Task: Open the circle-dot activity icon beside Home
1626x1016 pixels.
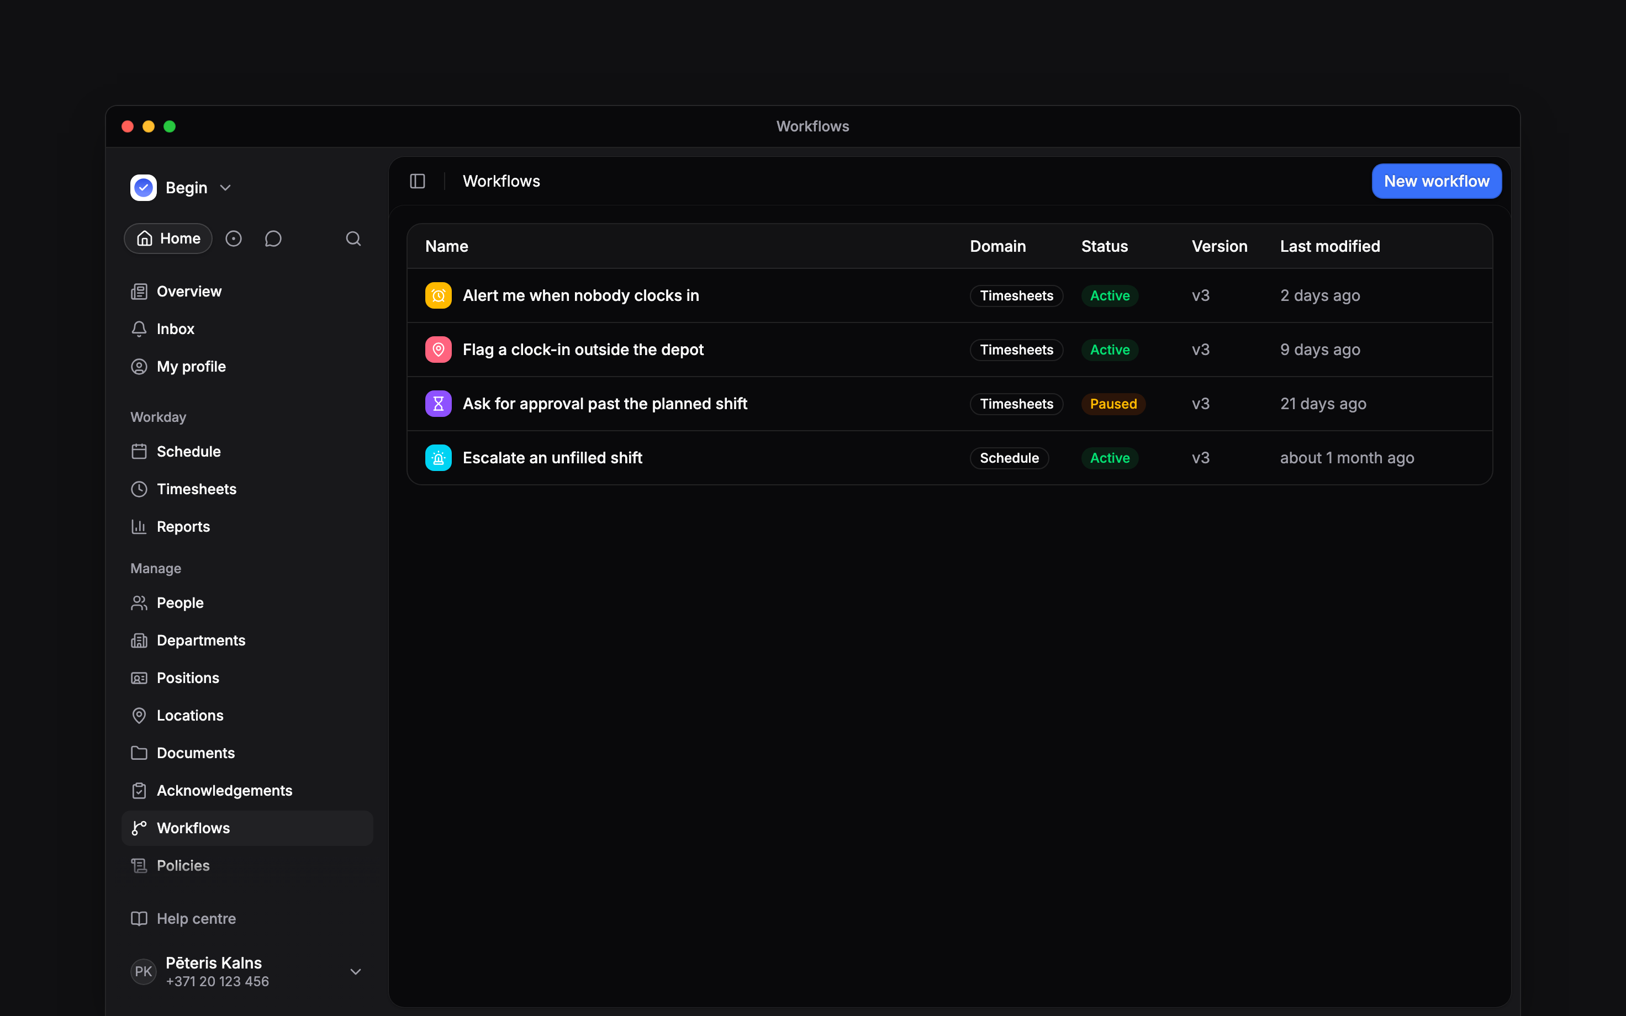Action: [233, 239]
